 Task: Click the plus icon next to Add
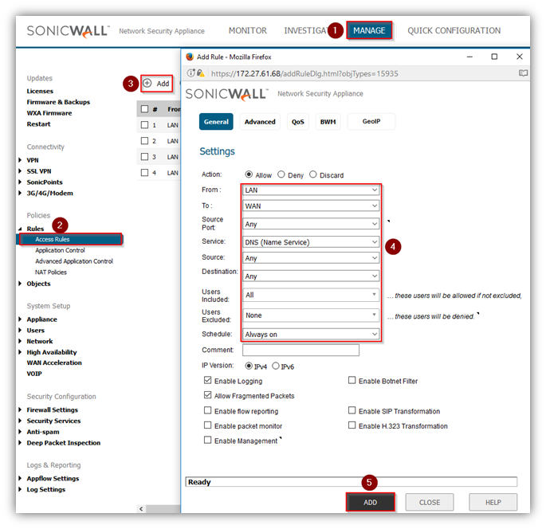tap(147, 83)
